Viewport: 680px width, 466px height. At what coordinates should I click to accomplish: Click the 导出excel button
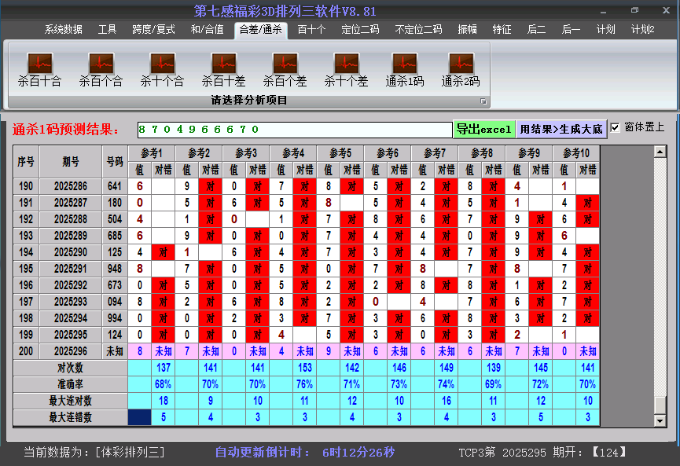(x=484, y=127)
